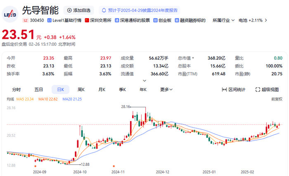Click the Level1 badge icon
The image size is (289, 176).
pos(50,21)
